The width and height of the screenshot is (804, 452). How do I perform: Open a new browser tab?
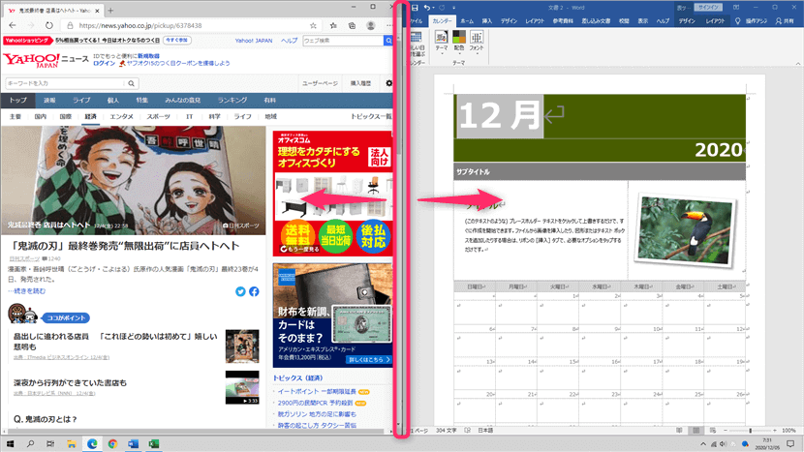point(110,10)
